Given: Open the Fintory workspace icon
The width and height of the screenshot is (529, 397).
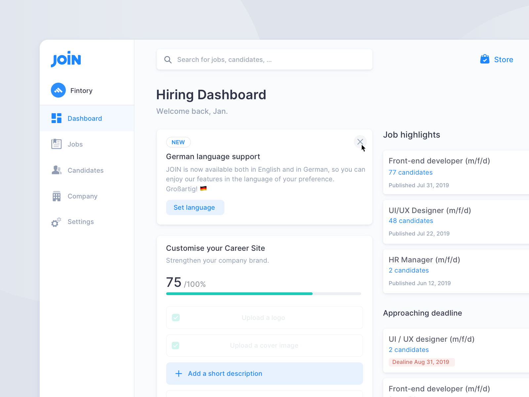Looking at the screenshot, I should tap(58, 90).
